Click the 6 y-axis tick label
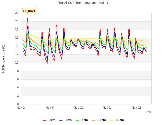This screenshot has width=167, height=125. pyautogui.click(x=18, y=79)
